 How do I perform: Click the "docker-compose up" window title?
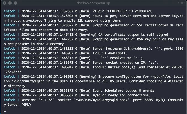tap(93, 3)
